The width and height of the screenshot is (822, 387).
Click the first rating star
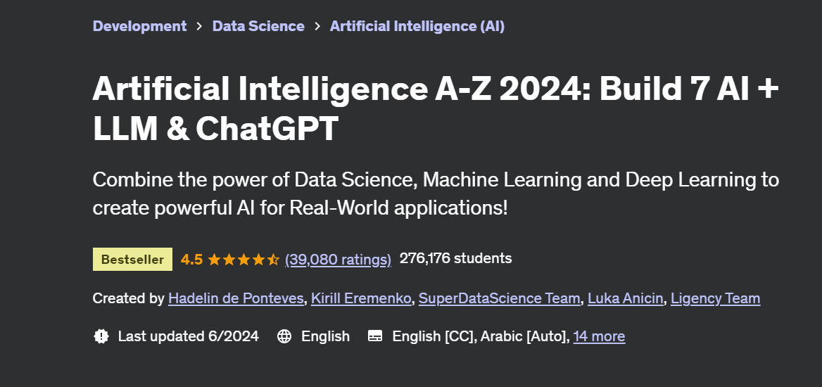[214, 259]
